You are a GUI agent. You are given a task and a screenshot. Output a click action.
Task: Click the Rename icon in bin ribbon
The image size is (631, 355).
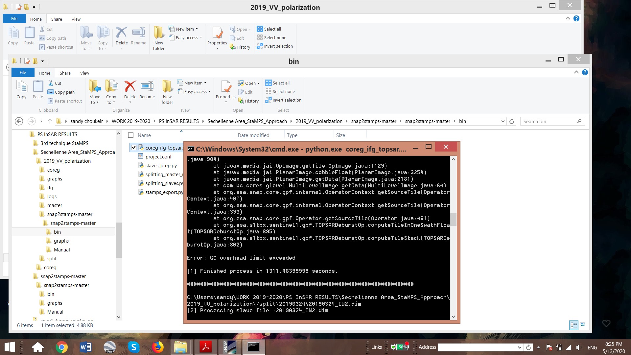[x=147, y=87]
